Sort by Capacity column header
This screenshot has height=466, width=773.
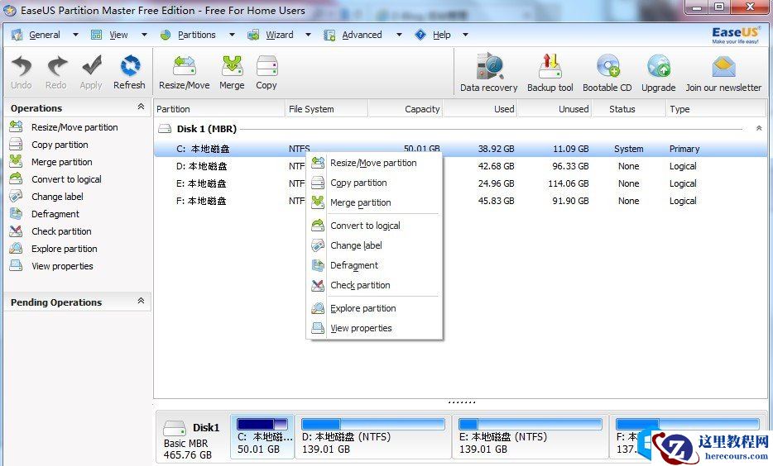406,109
